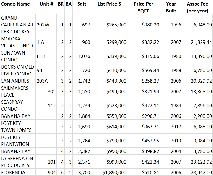Select the 28,947.00 association fee cell
The height and width of the screenshot is (176, 213).
(x=201, y=173)
